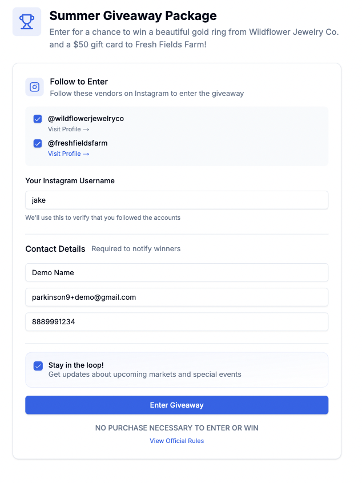
Task: Select the Instagram username field showing jake
Action: pos(176,200)
